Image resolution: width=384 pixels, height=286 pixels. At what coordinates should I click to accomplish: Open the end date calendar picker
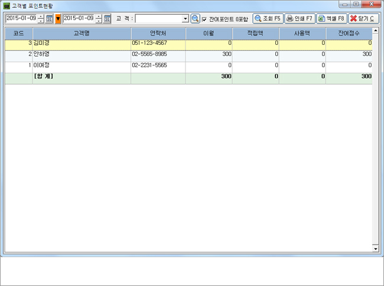pyautogui.click(x=107, y=19)
